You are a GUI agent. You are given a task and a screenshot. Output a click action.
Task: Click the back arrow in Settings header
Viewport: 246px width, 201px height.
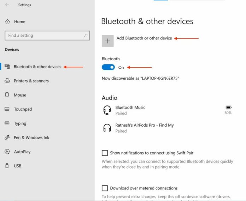click(x=7, y=5)
